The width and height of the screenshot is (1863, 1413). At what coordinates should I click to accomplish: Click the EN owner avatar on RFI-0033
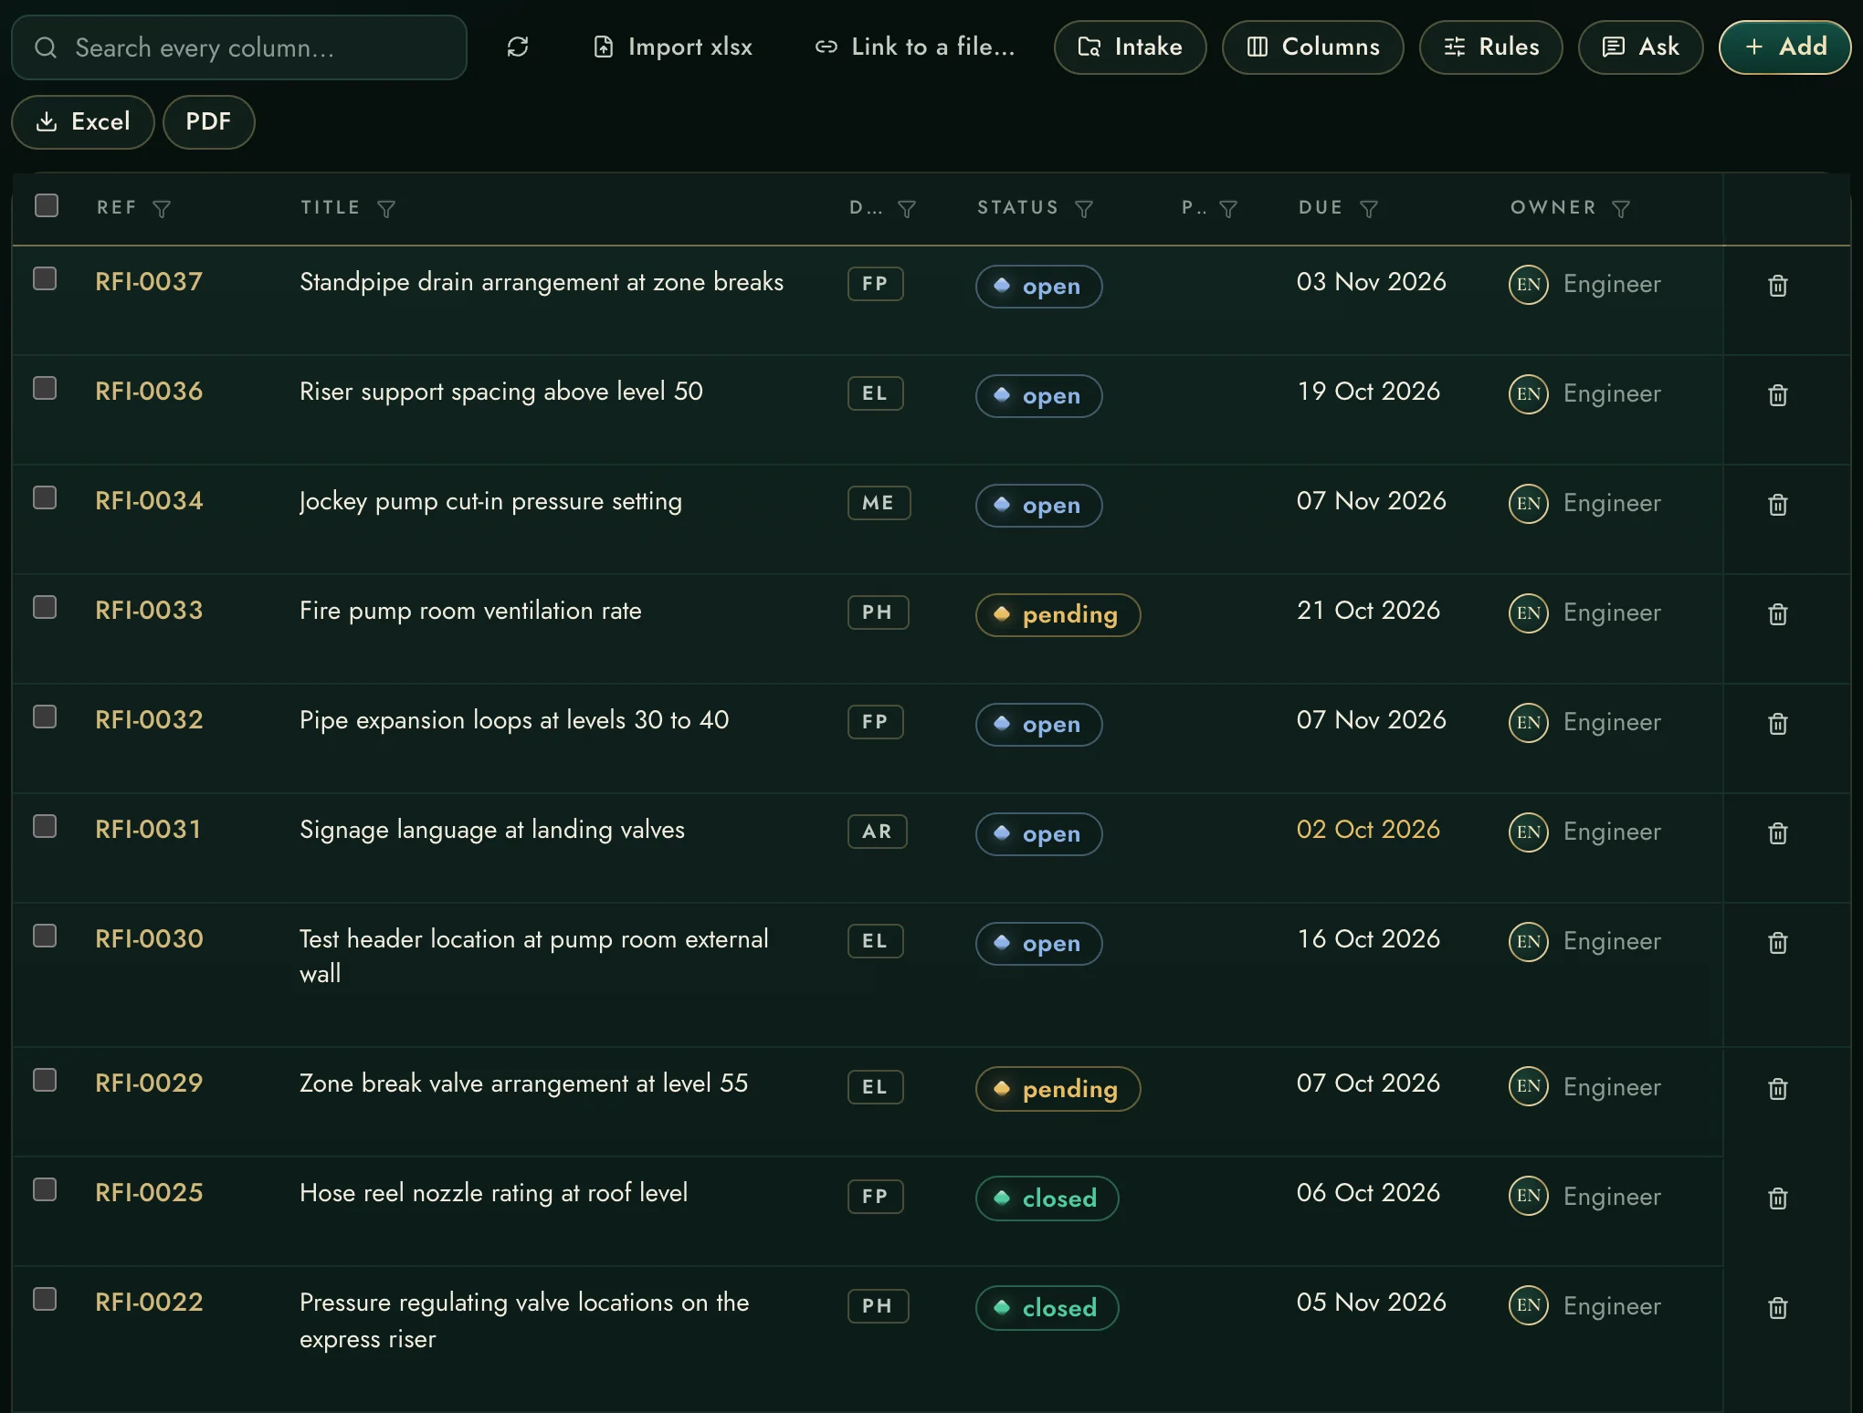[x=1529, y=612]
